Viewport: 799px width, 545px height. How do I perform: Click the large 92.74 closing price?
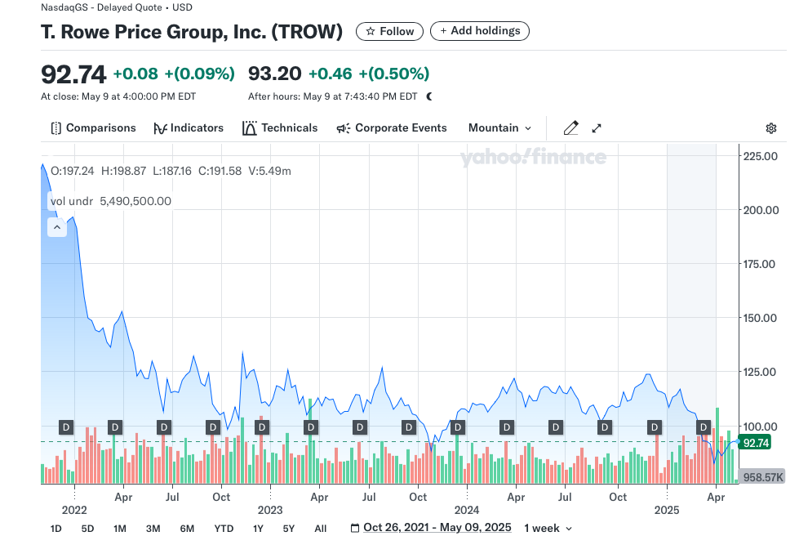point(73,74)
